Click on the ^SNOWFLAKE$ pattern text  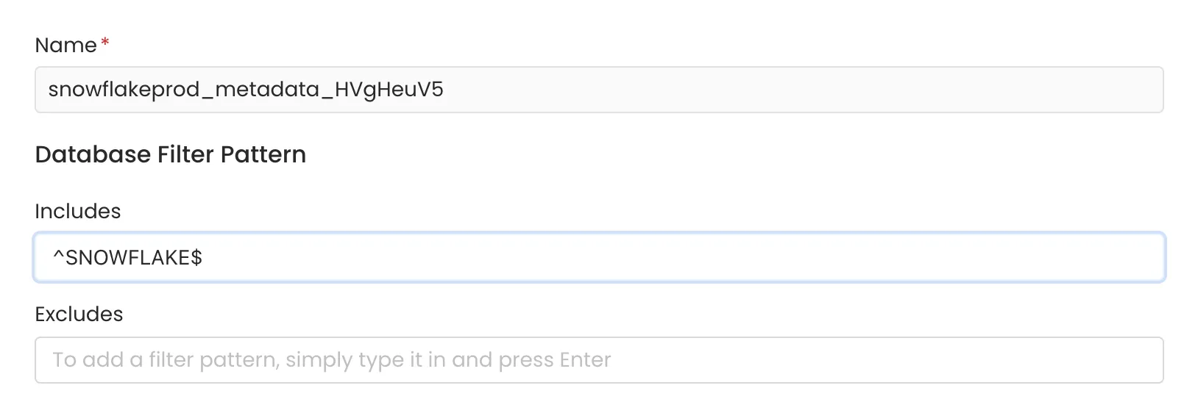[x=127, y=258]
